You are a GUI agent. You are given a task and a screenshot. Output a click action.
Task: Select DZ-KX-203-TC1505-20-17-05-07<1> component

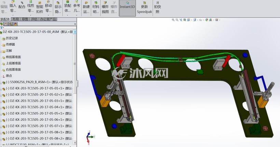point(38,126)
